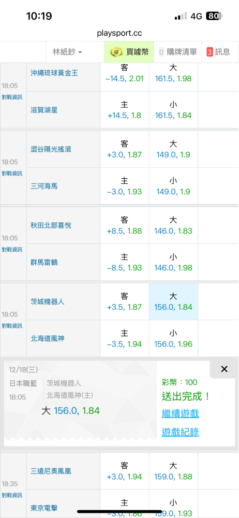Viewport: 239px width, 518px height.
Task: Open 沖繩琉球黃金王 team link
Action: 54,73
